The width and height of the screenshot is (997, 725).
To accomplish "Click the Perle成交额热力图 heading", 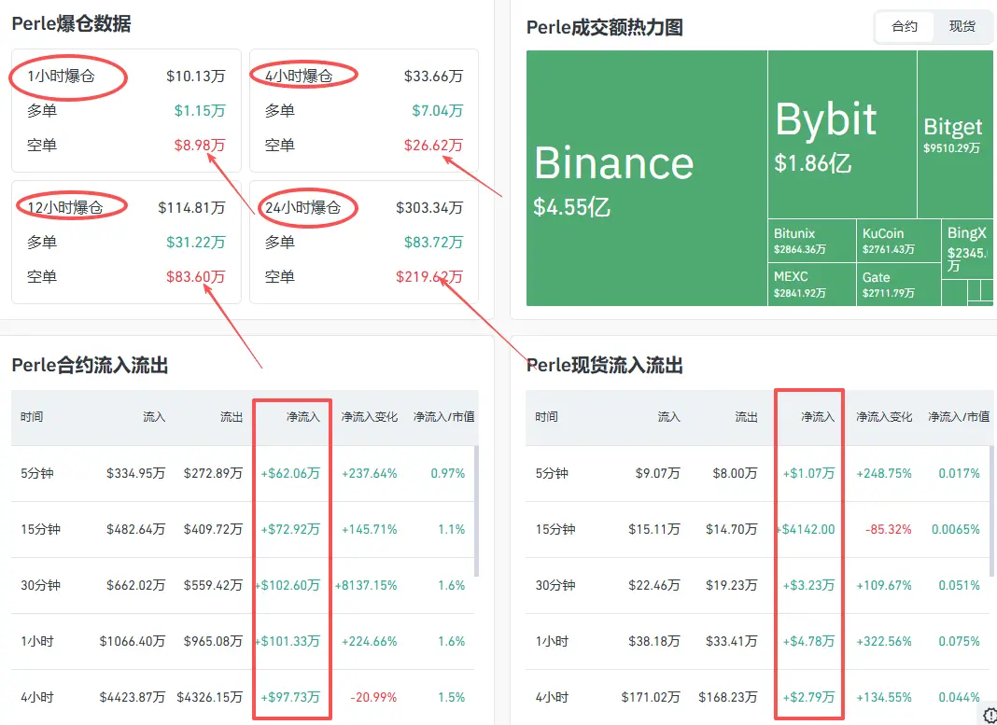I will tap(605, 27).
